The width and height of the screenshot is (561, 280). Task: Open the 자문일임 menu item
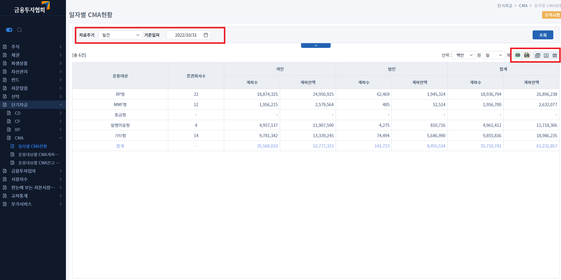point(33,88)
